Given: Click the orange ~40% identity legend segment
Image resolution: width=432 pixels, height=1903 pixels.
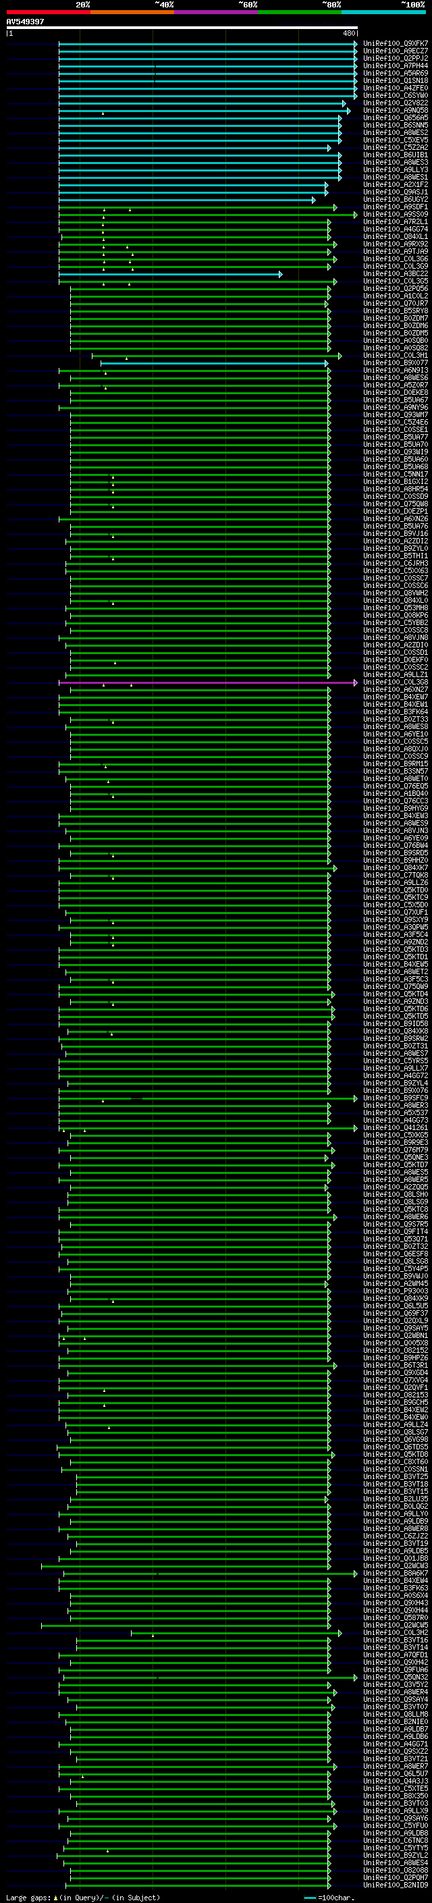Looking at the screenshot, I should click(x=132, y=12).
